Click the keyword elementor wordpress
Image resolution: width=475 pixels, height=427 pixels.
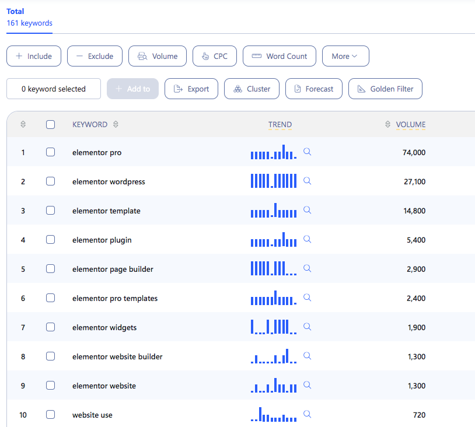click(x=109, y=181)
